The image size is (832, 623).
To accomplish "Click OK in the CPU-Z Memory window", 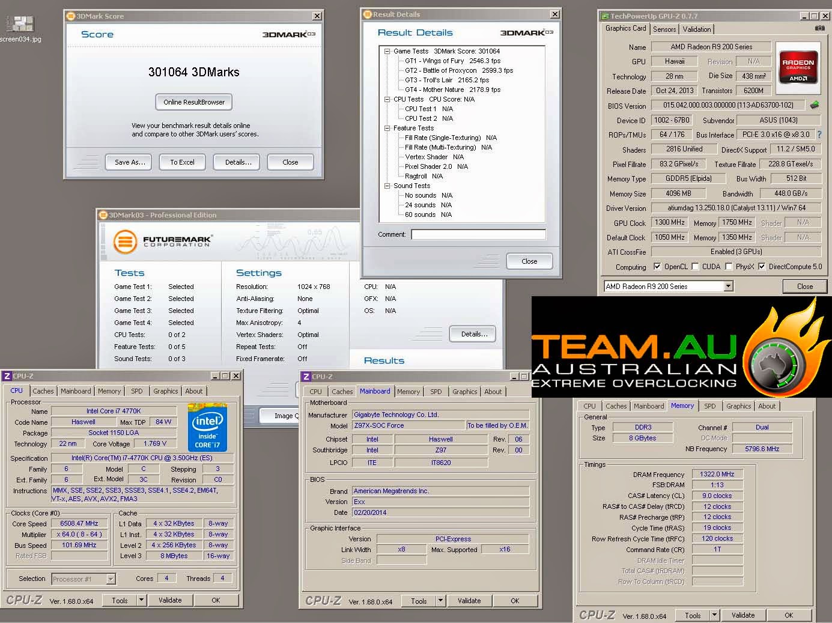I will click(x=789, y=615).
